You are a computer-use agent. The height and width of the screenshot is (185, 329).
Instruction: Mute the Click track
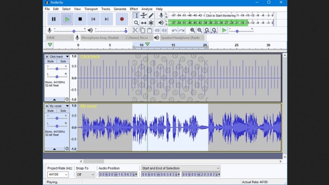coord(50,62)
